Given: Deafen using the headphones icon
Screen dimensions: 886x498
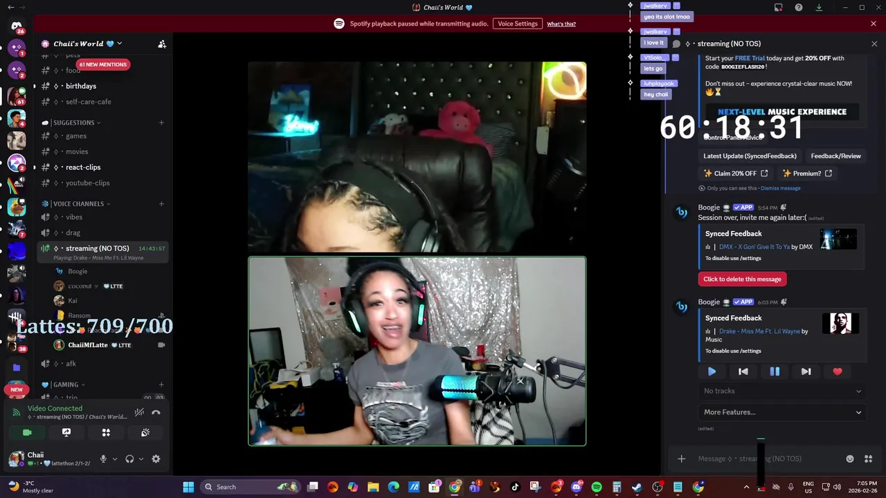Looking at the screenshot, I should (129, 459).
